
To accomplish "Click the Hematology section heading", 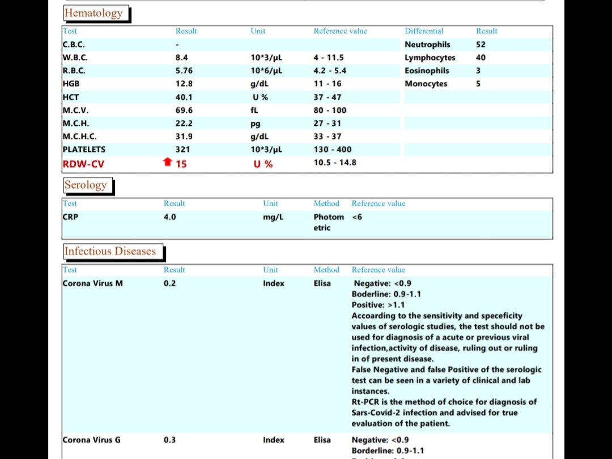I will [94, 13].
